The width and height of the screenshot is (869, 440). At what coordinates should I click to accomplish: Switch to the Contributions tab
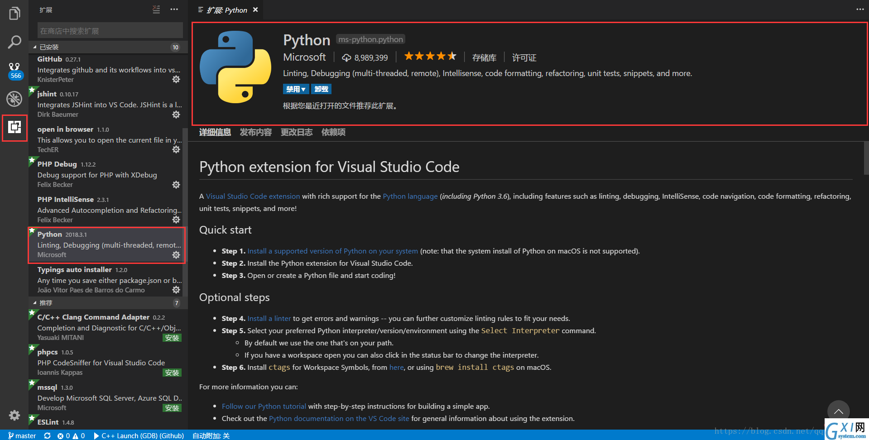pos(256,132)
